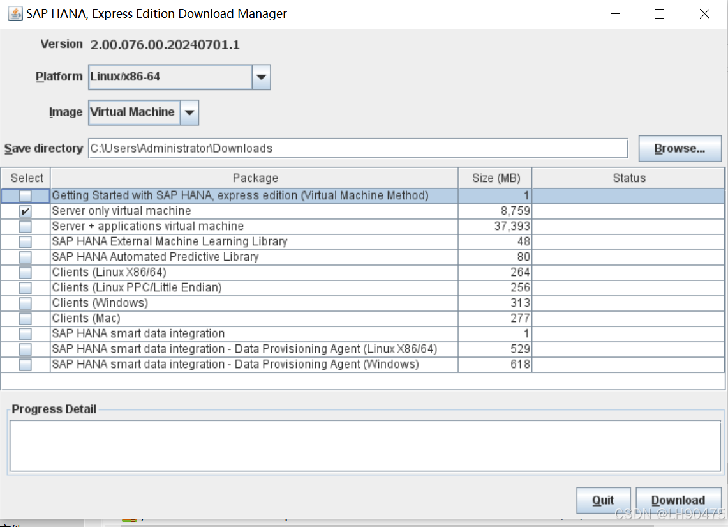Click the Quit button
The width and height of the screenshot is (728, 527).
(603, 501)
